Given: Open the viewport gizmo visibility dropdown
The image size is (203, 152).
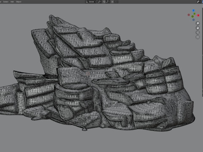Looking at the screenshot, I should [199, 2].
